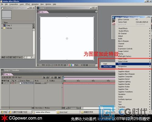Image resolution: width=152 pixels, height=122 pixels.
Task: Open Noise & Grain submenu
Action: (133, 61)
